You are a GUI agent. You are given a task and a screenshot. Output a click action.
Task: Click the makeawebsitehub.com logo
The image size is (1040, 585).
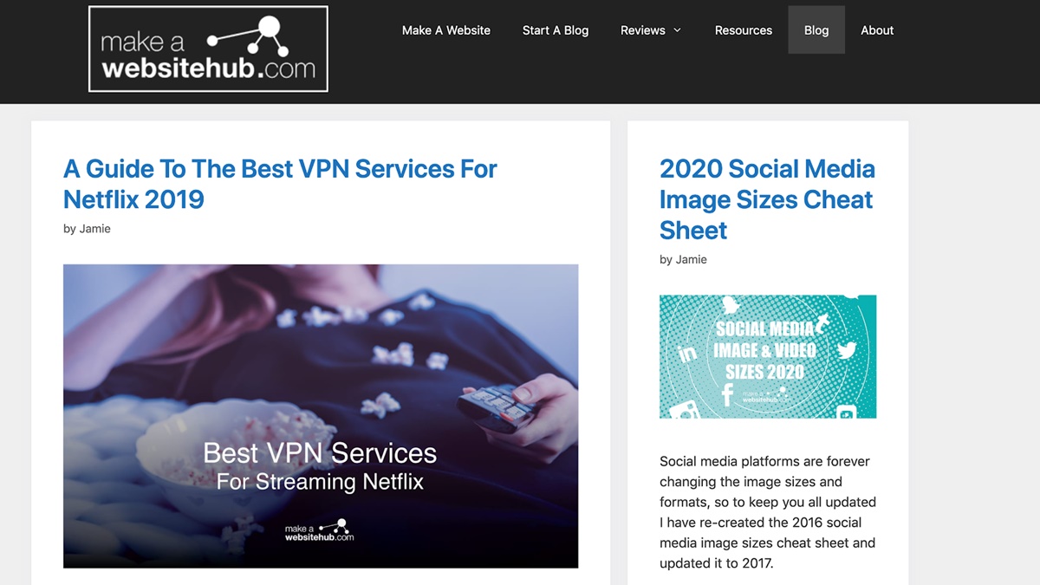click(208, 49)
